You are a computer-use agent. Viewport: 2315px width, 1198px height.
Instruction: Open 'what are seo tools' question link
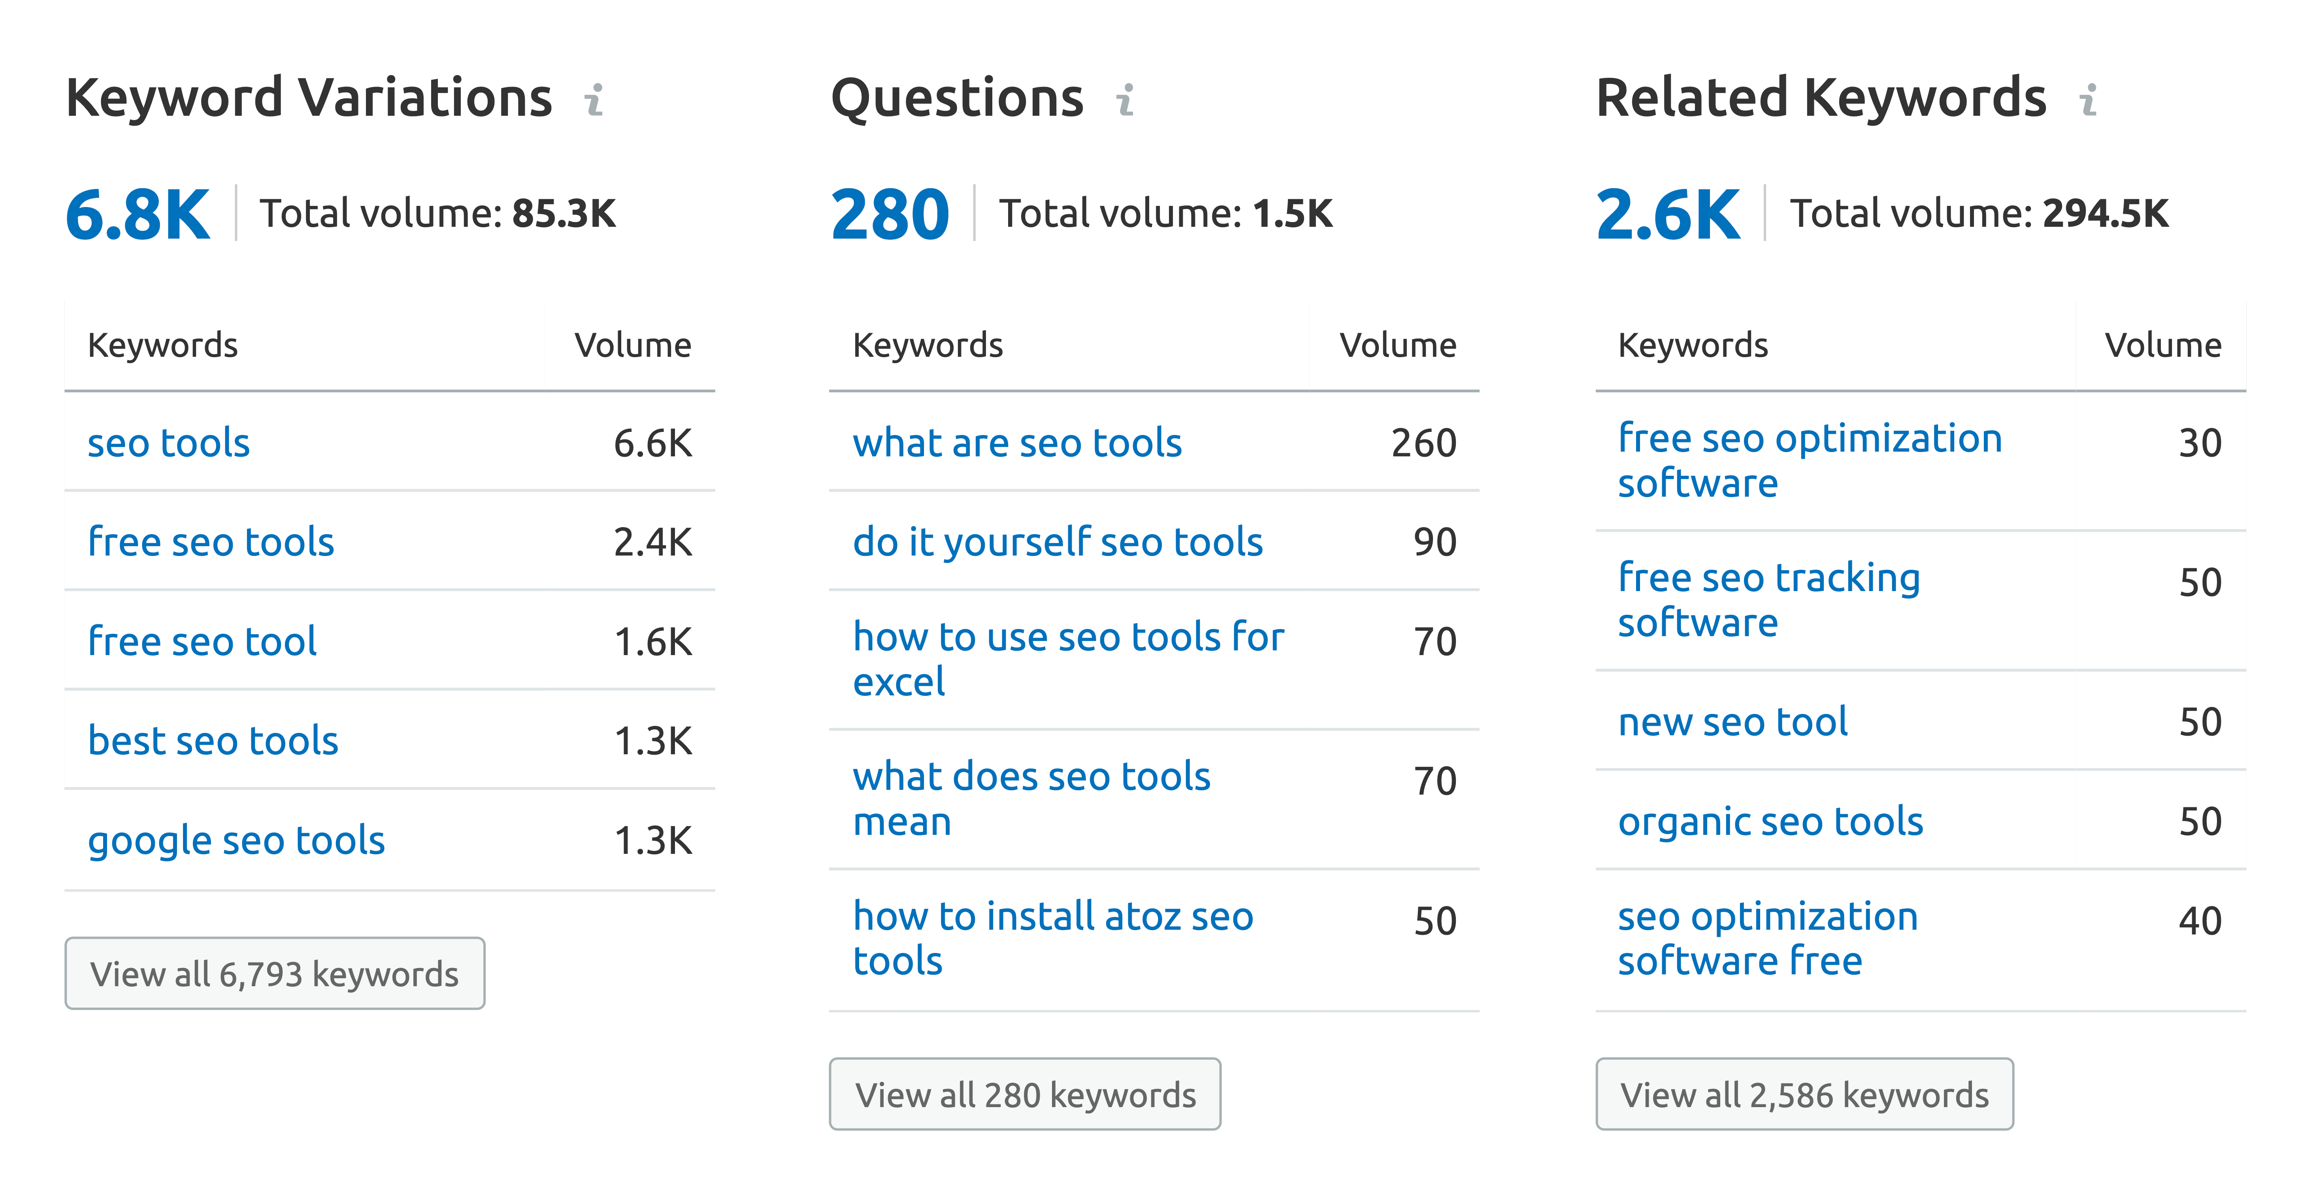(x=1017, y=443)
